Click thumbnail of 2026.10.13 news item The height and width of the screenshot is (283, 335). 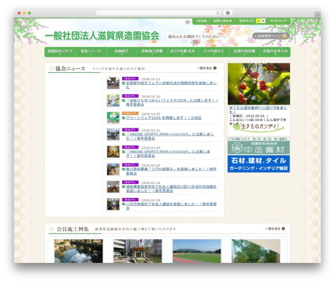tap(113, 83)
